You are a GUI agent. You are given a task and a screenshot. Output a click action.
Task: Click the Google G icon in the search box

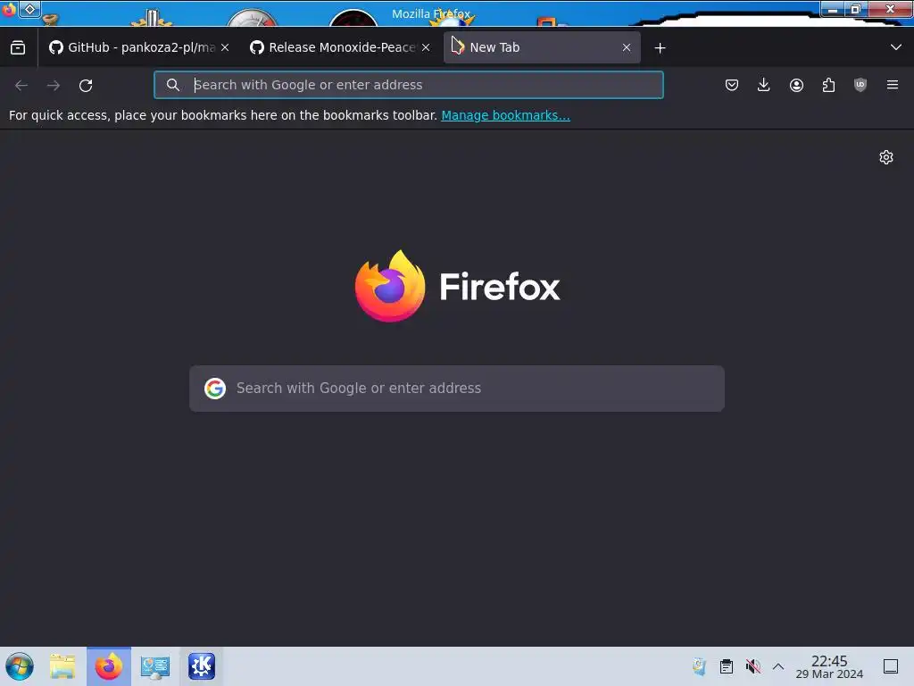coord(215,389)
